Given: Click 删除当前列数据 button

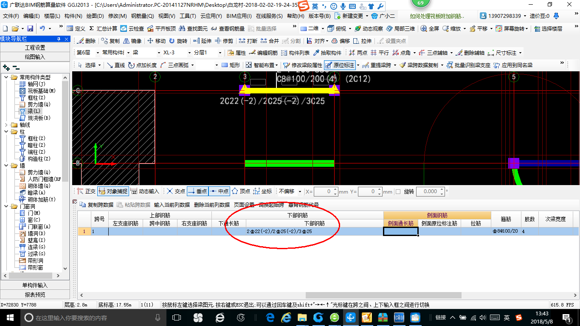Looking at the screenshot, I should tap(212, 205).
